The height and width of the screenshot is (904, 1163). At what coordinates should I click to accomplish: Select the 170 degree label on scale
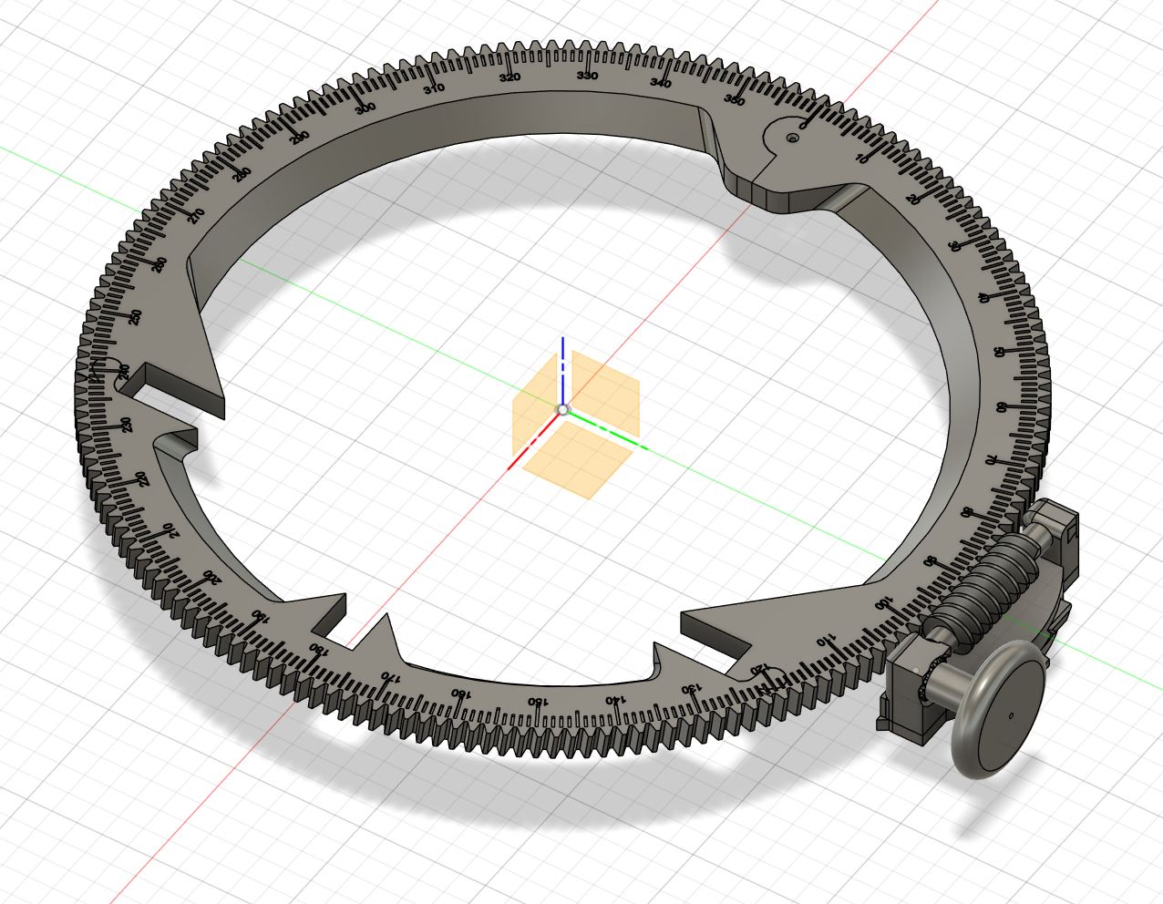point(389,677)
